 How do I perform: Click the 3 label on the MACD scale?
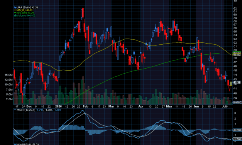point(235,113)
